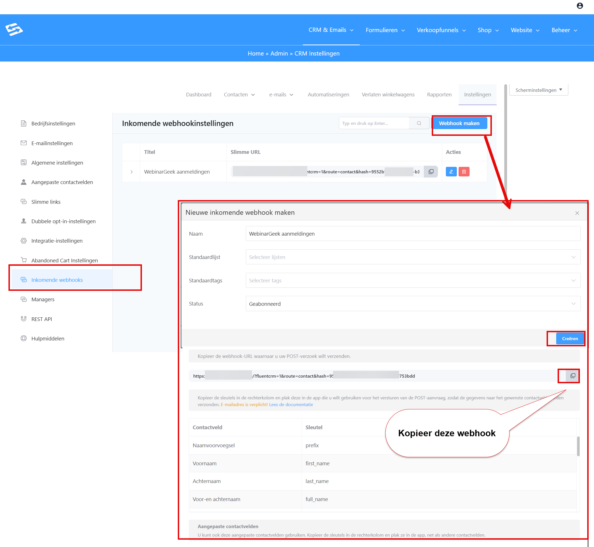This screenshot has width=594, height=547.
Task: Open REST API settings in the sidebar
Action: (x=41, y=319)
